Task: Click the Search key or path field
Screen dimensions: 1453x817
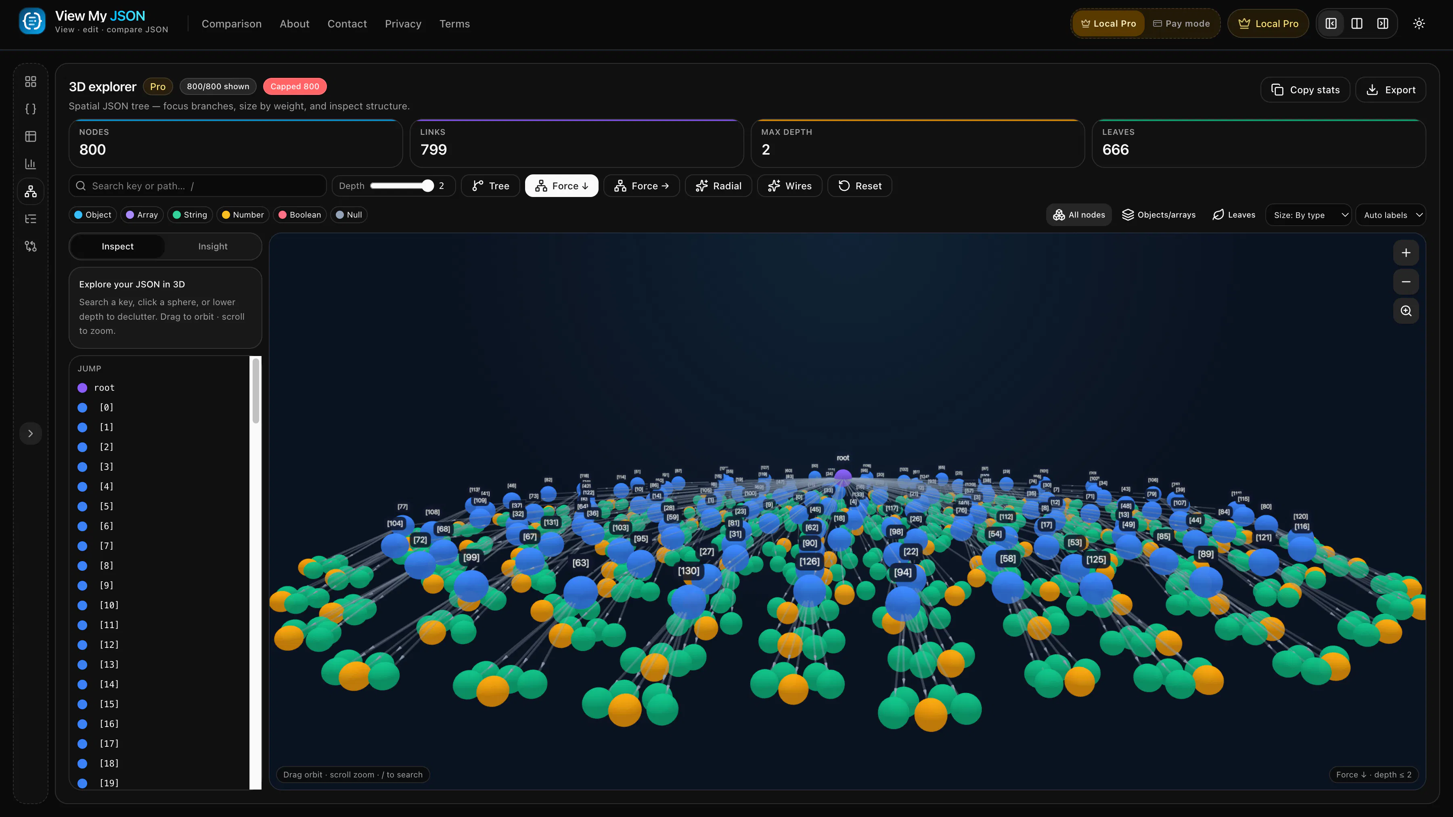Action: (x=197, y=186)
